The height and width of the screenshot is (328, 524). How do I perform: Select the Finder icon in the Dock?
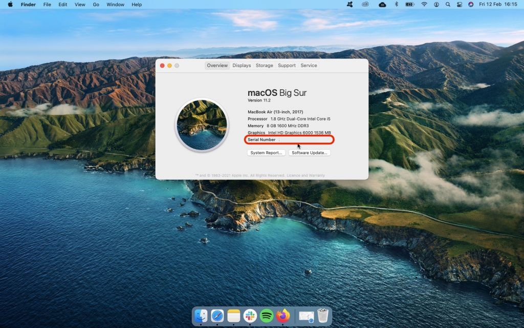pos(201,316)
